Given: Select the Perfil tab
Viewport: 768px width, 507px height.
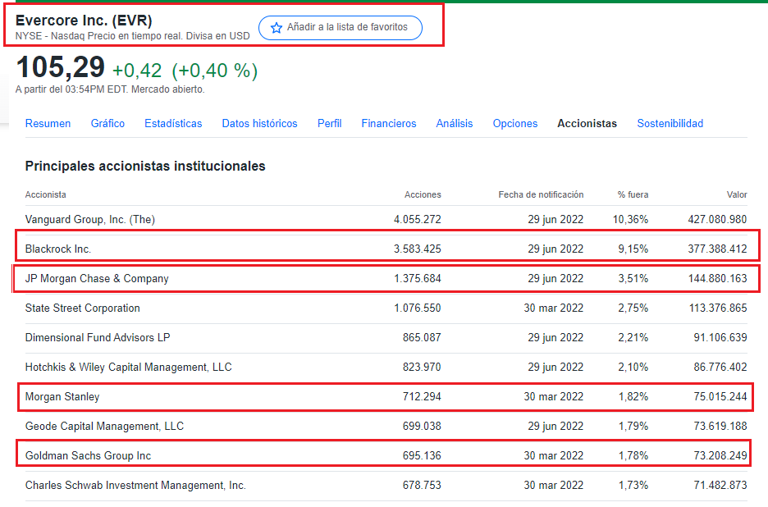Looking at the screenshot, I should tap(329, 124).
